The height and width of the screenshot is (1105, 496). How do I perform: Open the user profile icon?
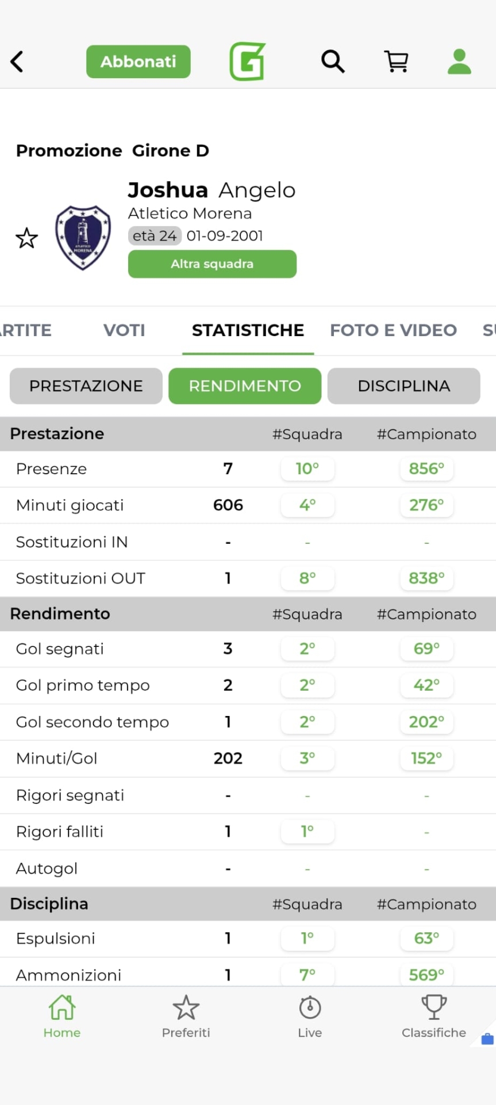pyautogui.click(x=459, y=62)
